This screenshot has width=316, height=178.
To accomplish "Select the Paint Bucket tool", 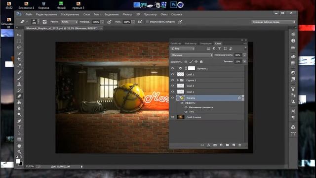I will coord(19,102).
